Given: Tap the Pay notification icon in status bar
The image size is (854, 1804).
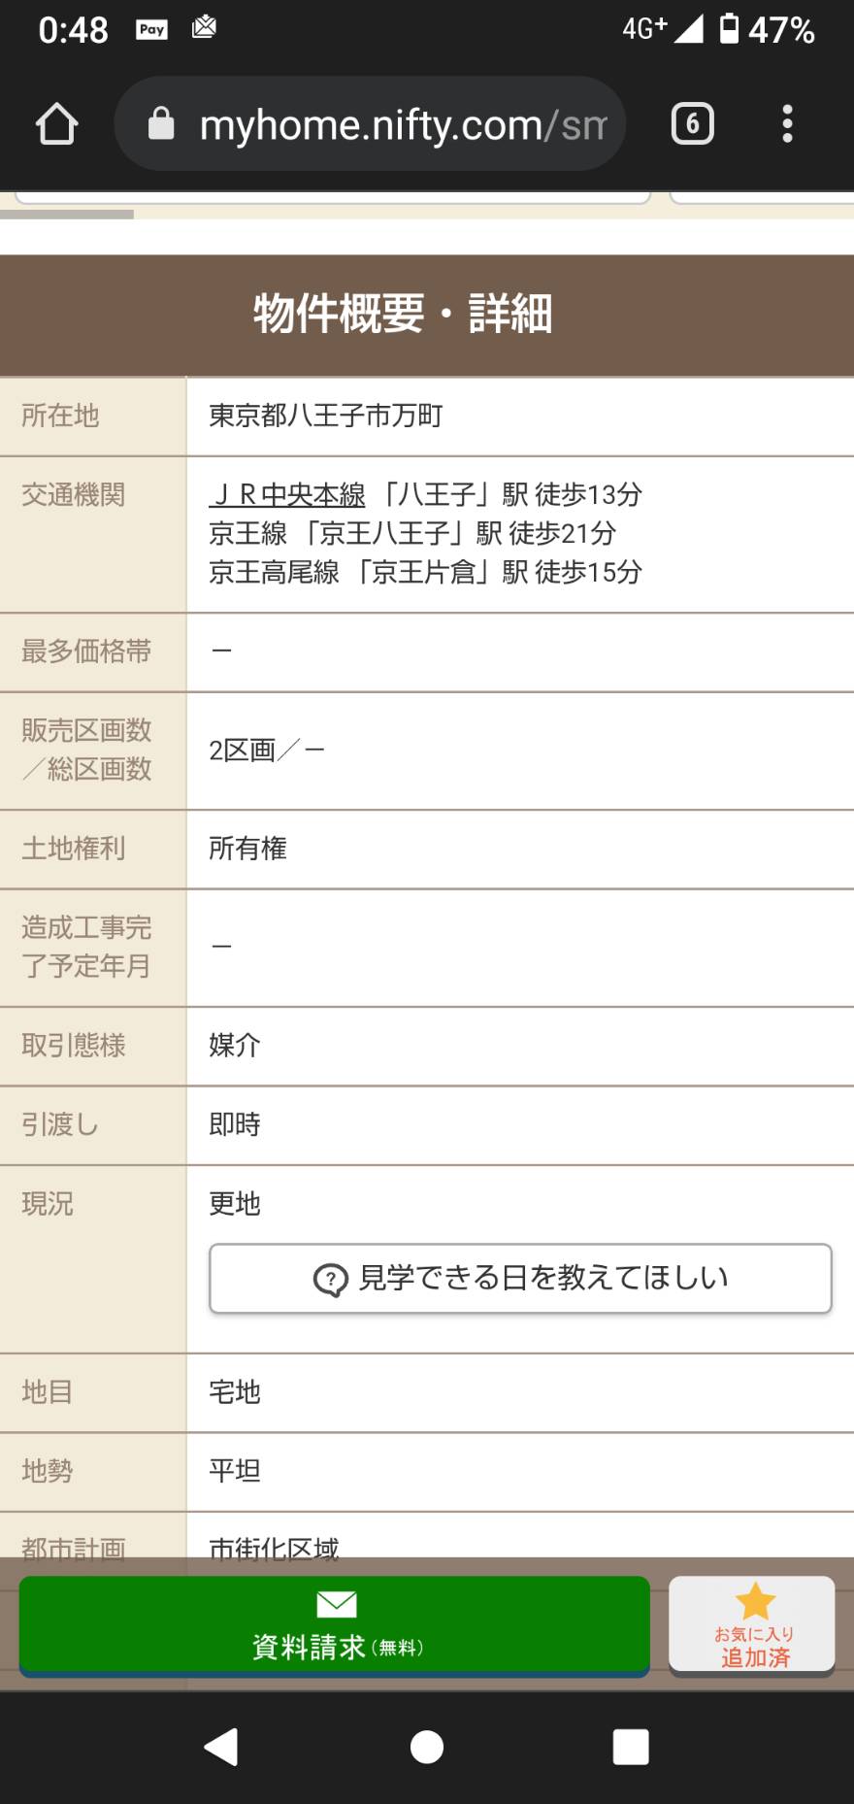Looking at the screenshot, I should [152, 30].
